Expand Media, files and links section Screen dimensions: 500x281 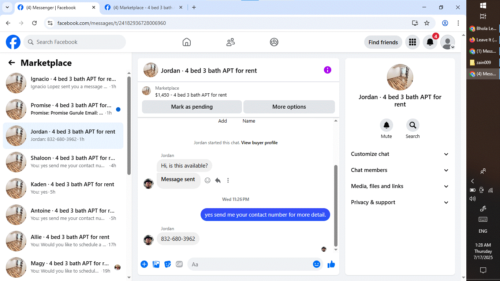pyautogui.click(x=400, y=186)
